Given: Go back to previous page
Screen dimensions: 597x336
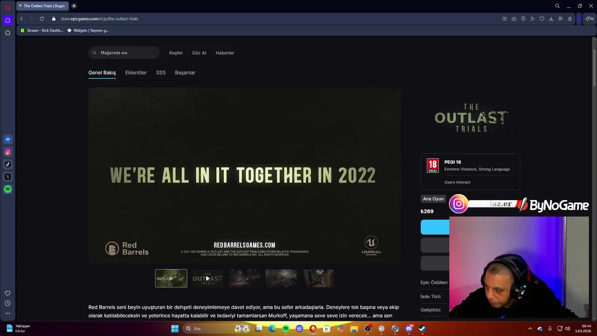Looking at the screenshot, I should [x=21, y=19].
